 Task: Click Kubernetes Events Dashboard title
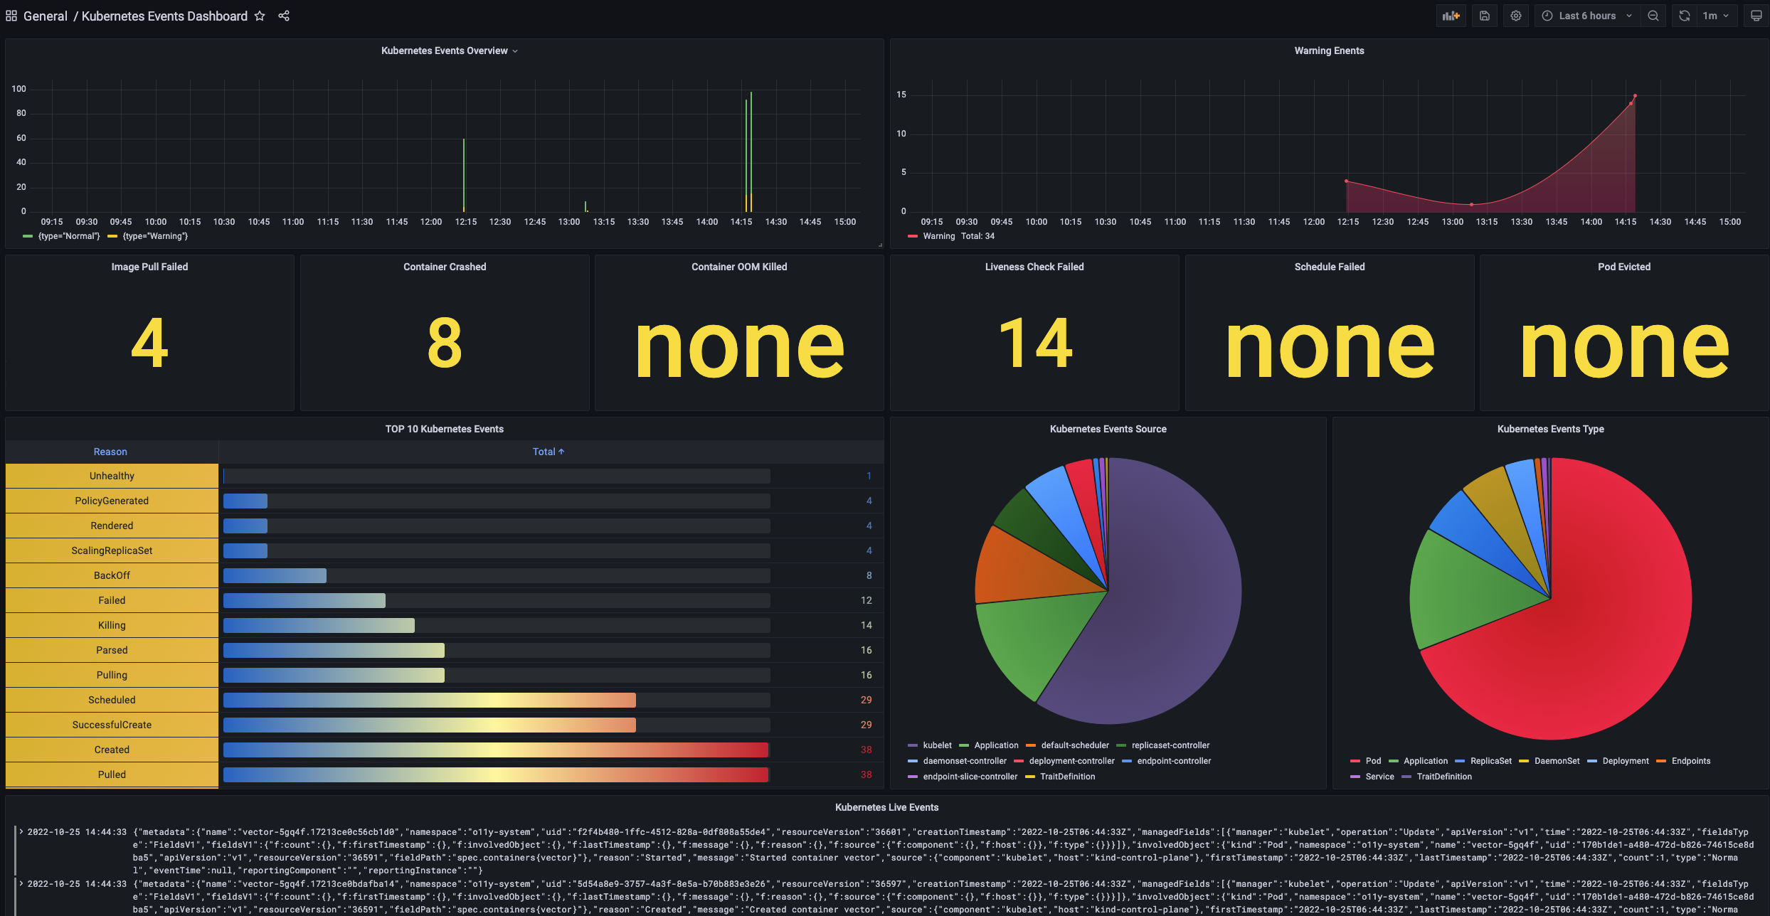point(164,16)
